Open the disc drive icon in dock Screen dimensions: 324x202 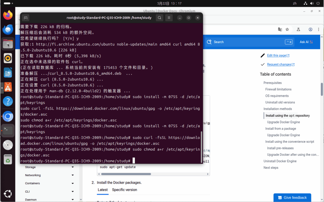pyautogui.click(x=8, y=145)
